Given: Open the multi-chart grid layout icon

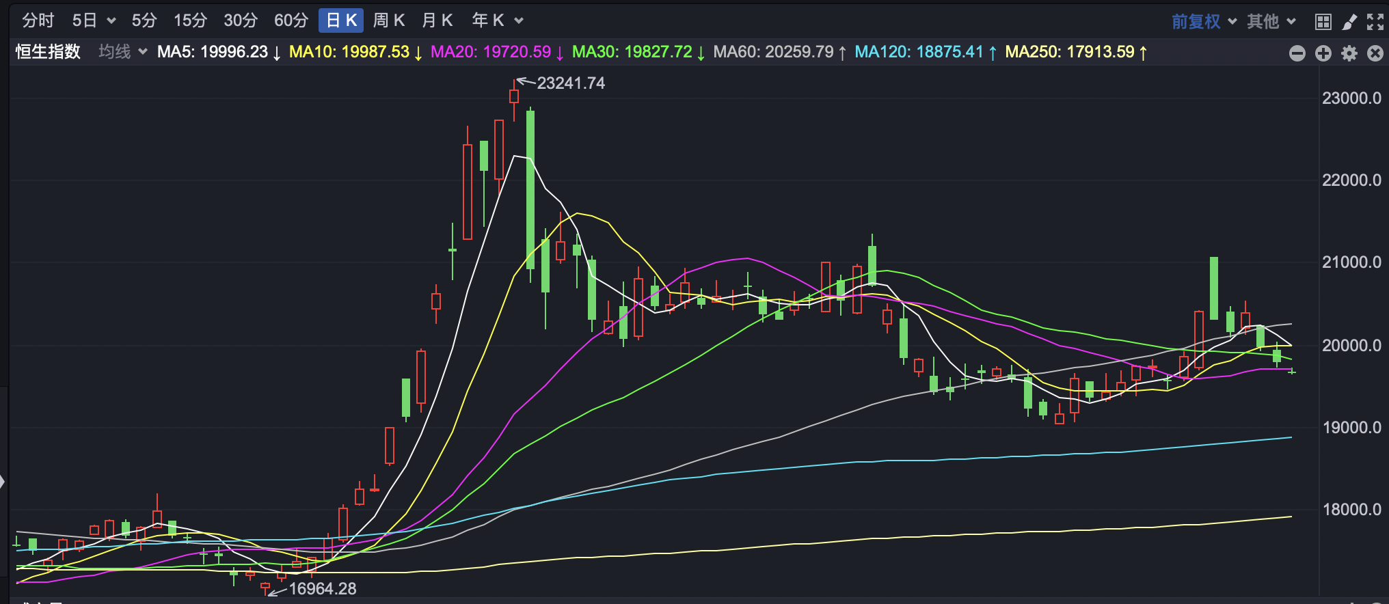Looking at the screenshot, I should (x=1323, y=22).
